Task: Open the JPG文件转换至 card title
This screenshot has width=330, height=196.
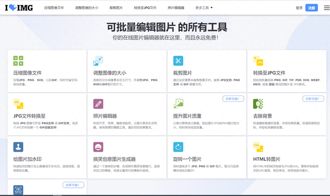Action: pos(29,116)
